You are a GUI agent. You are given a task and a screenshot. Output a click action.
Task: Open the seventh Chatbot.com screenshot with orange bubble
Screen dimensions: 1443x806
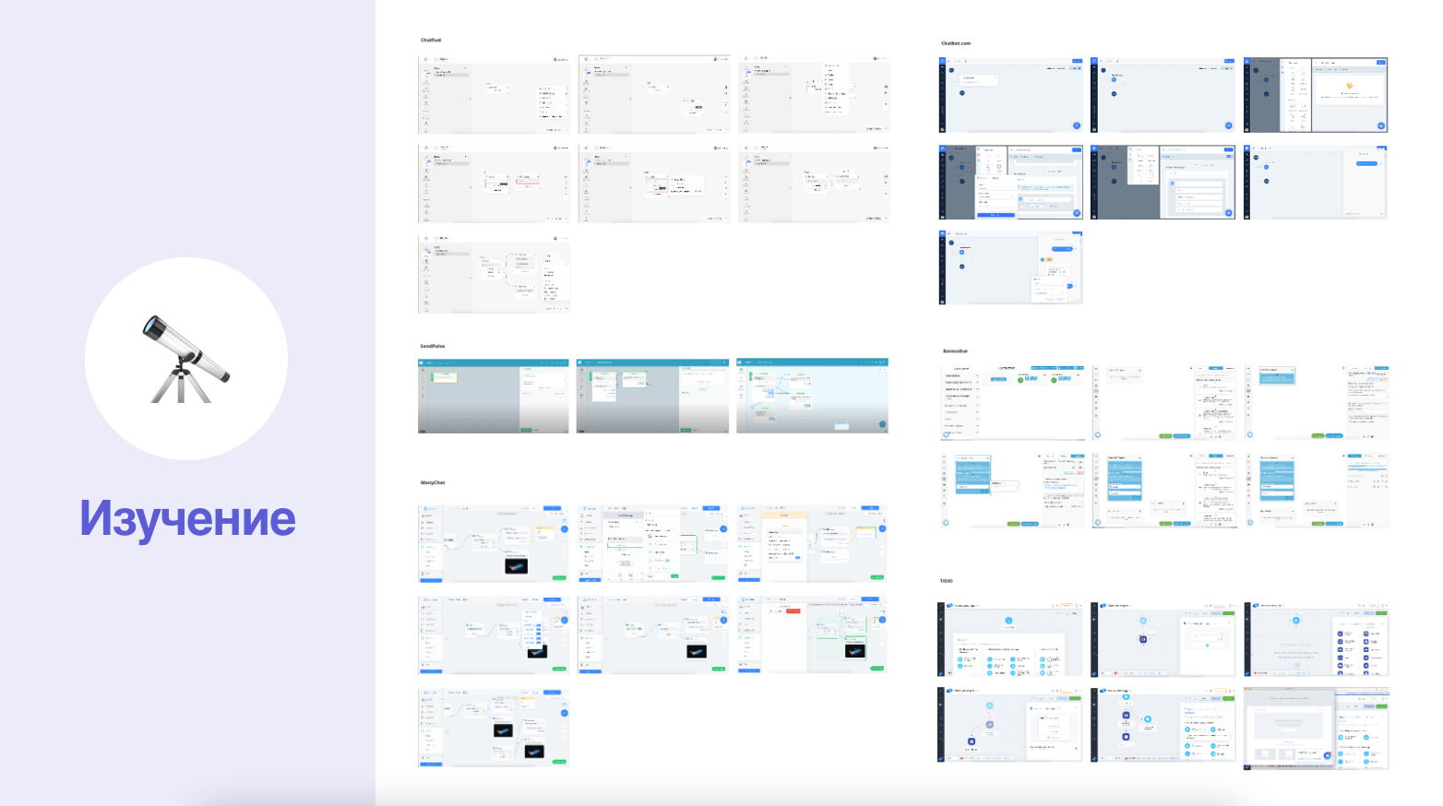pyautogui.click(x=1011, y=267)
